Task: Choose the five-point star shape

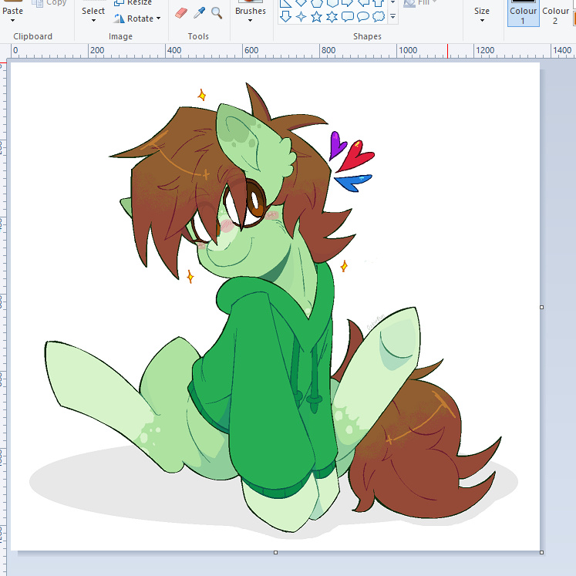Action: pyautogui.click(x=316, y=16)
